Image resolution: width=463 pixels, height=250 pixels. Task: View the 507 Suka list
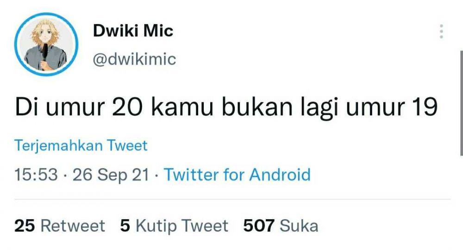click(x=281, y=226)
